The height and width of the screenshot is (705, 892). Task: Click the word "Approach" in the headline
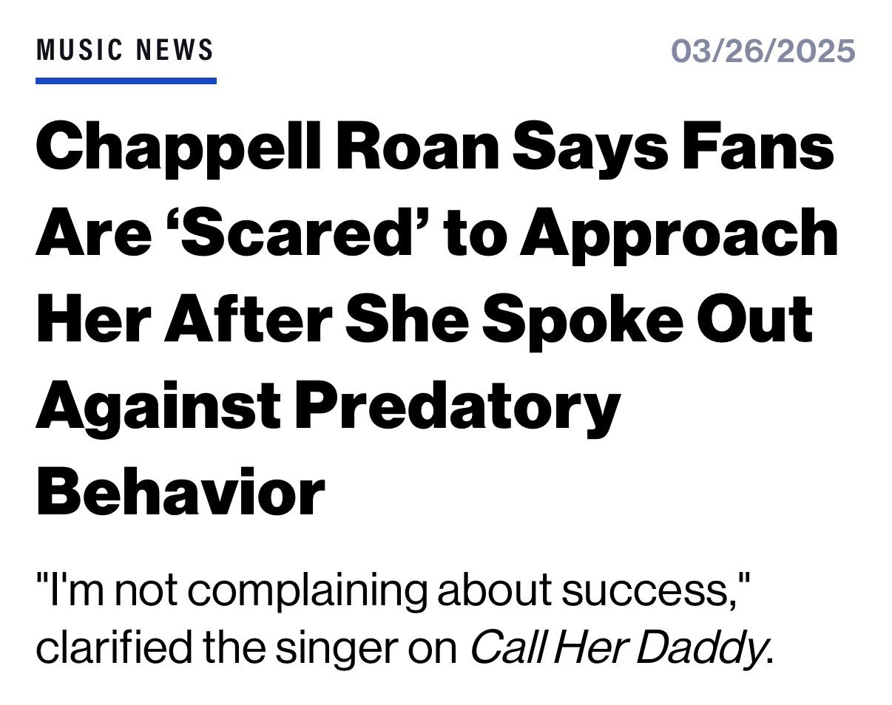pyautogui.click(x=679, y=233)
